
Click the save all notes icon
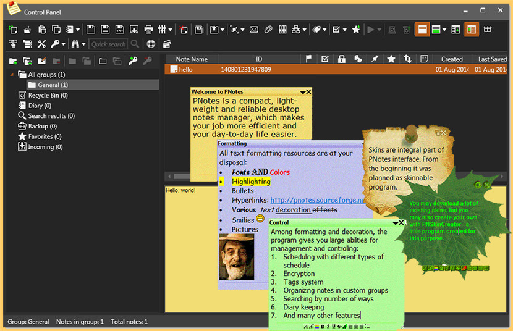pyautogui.click(x=198, y=30)
